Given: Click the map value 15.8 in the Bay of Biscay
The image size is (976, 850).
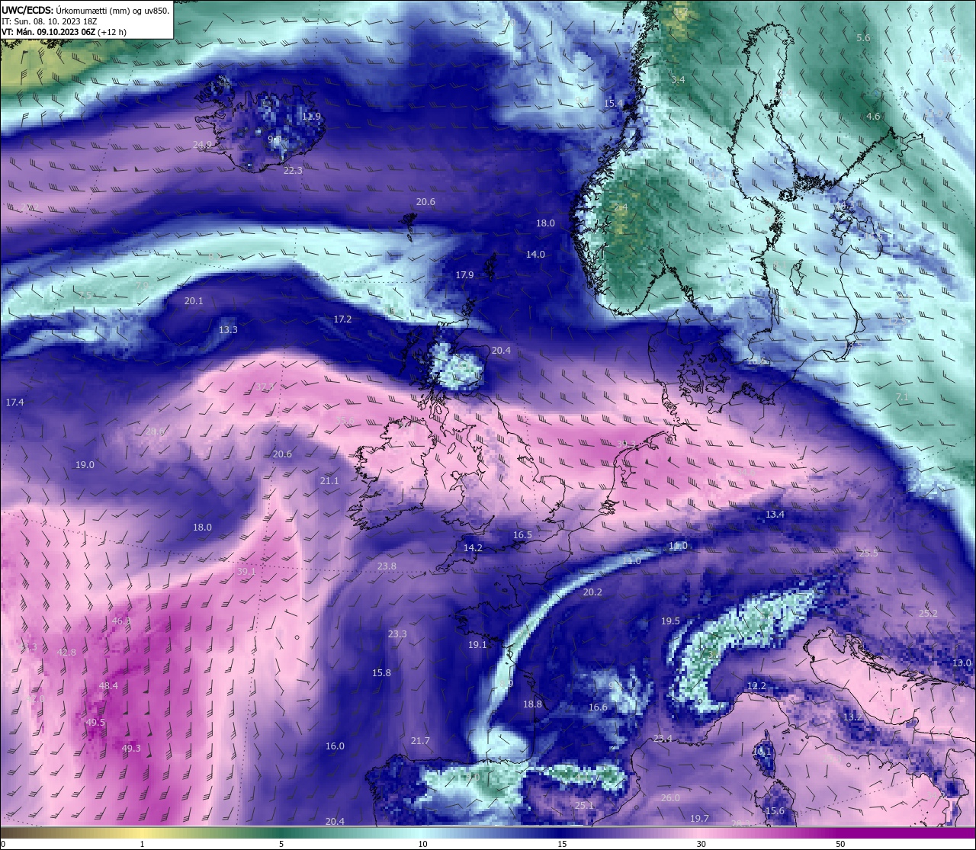Looking at the screenshot, I should tap(381, 673).
